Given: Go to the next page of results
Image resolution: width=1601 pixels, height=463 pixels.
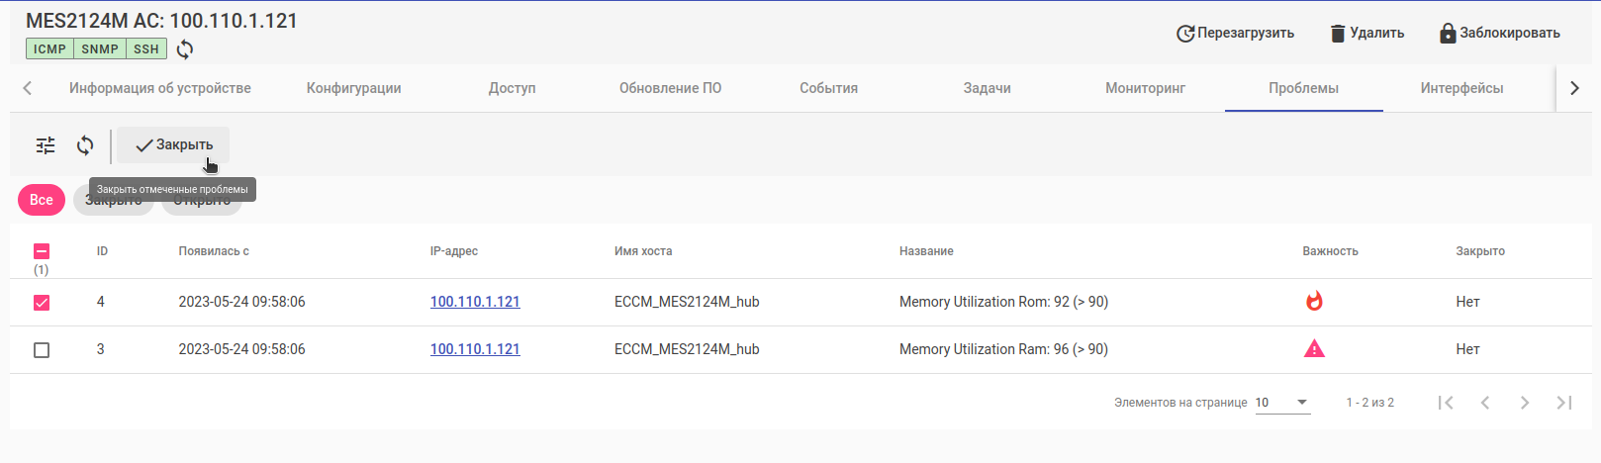Looking at the screenshot, I should (1525, 403).
